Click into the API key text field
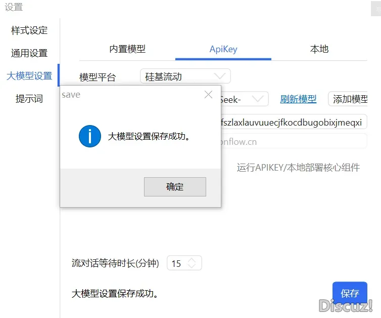This screenshot has width=381, height=318. point(293,122)
